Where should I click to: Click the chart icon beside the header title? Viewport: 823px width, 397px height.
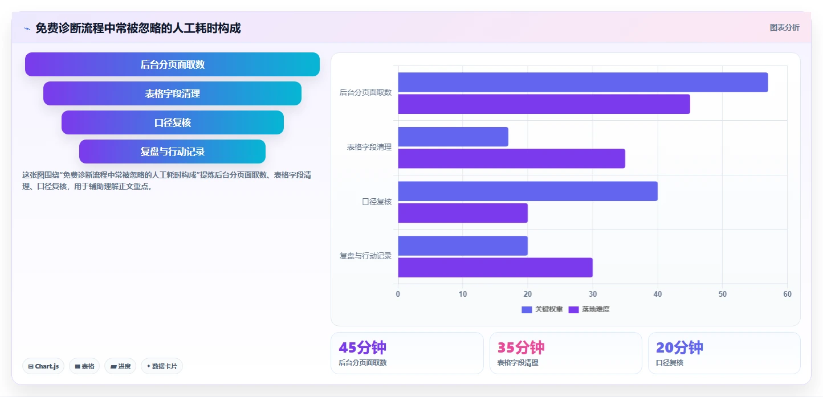click(27, 28)
